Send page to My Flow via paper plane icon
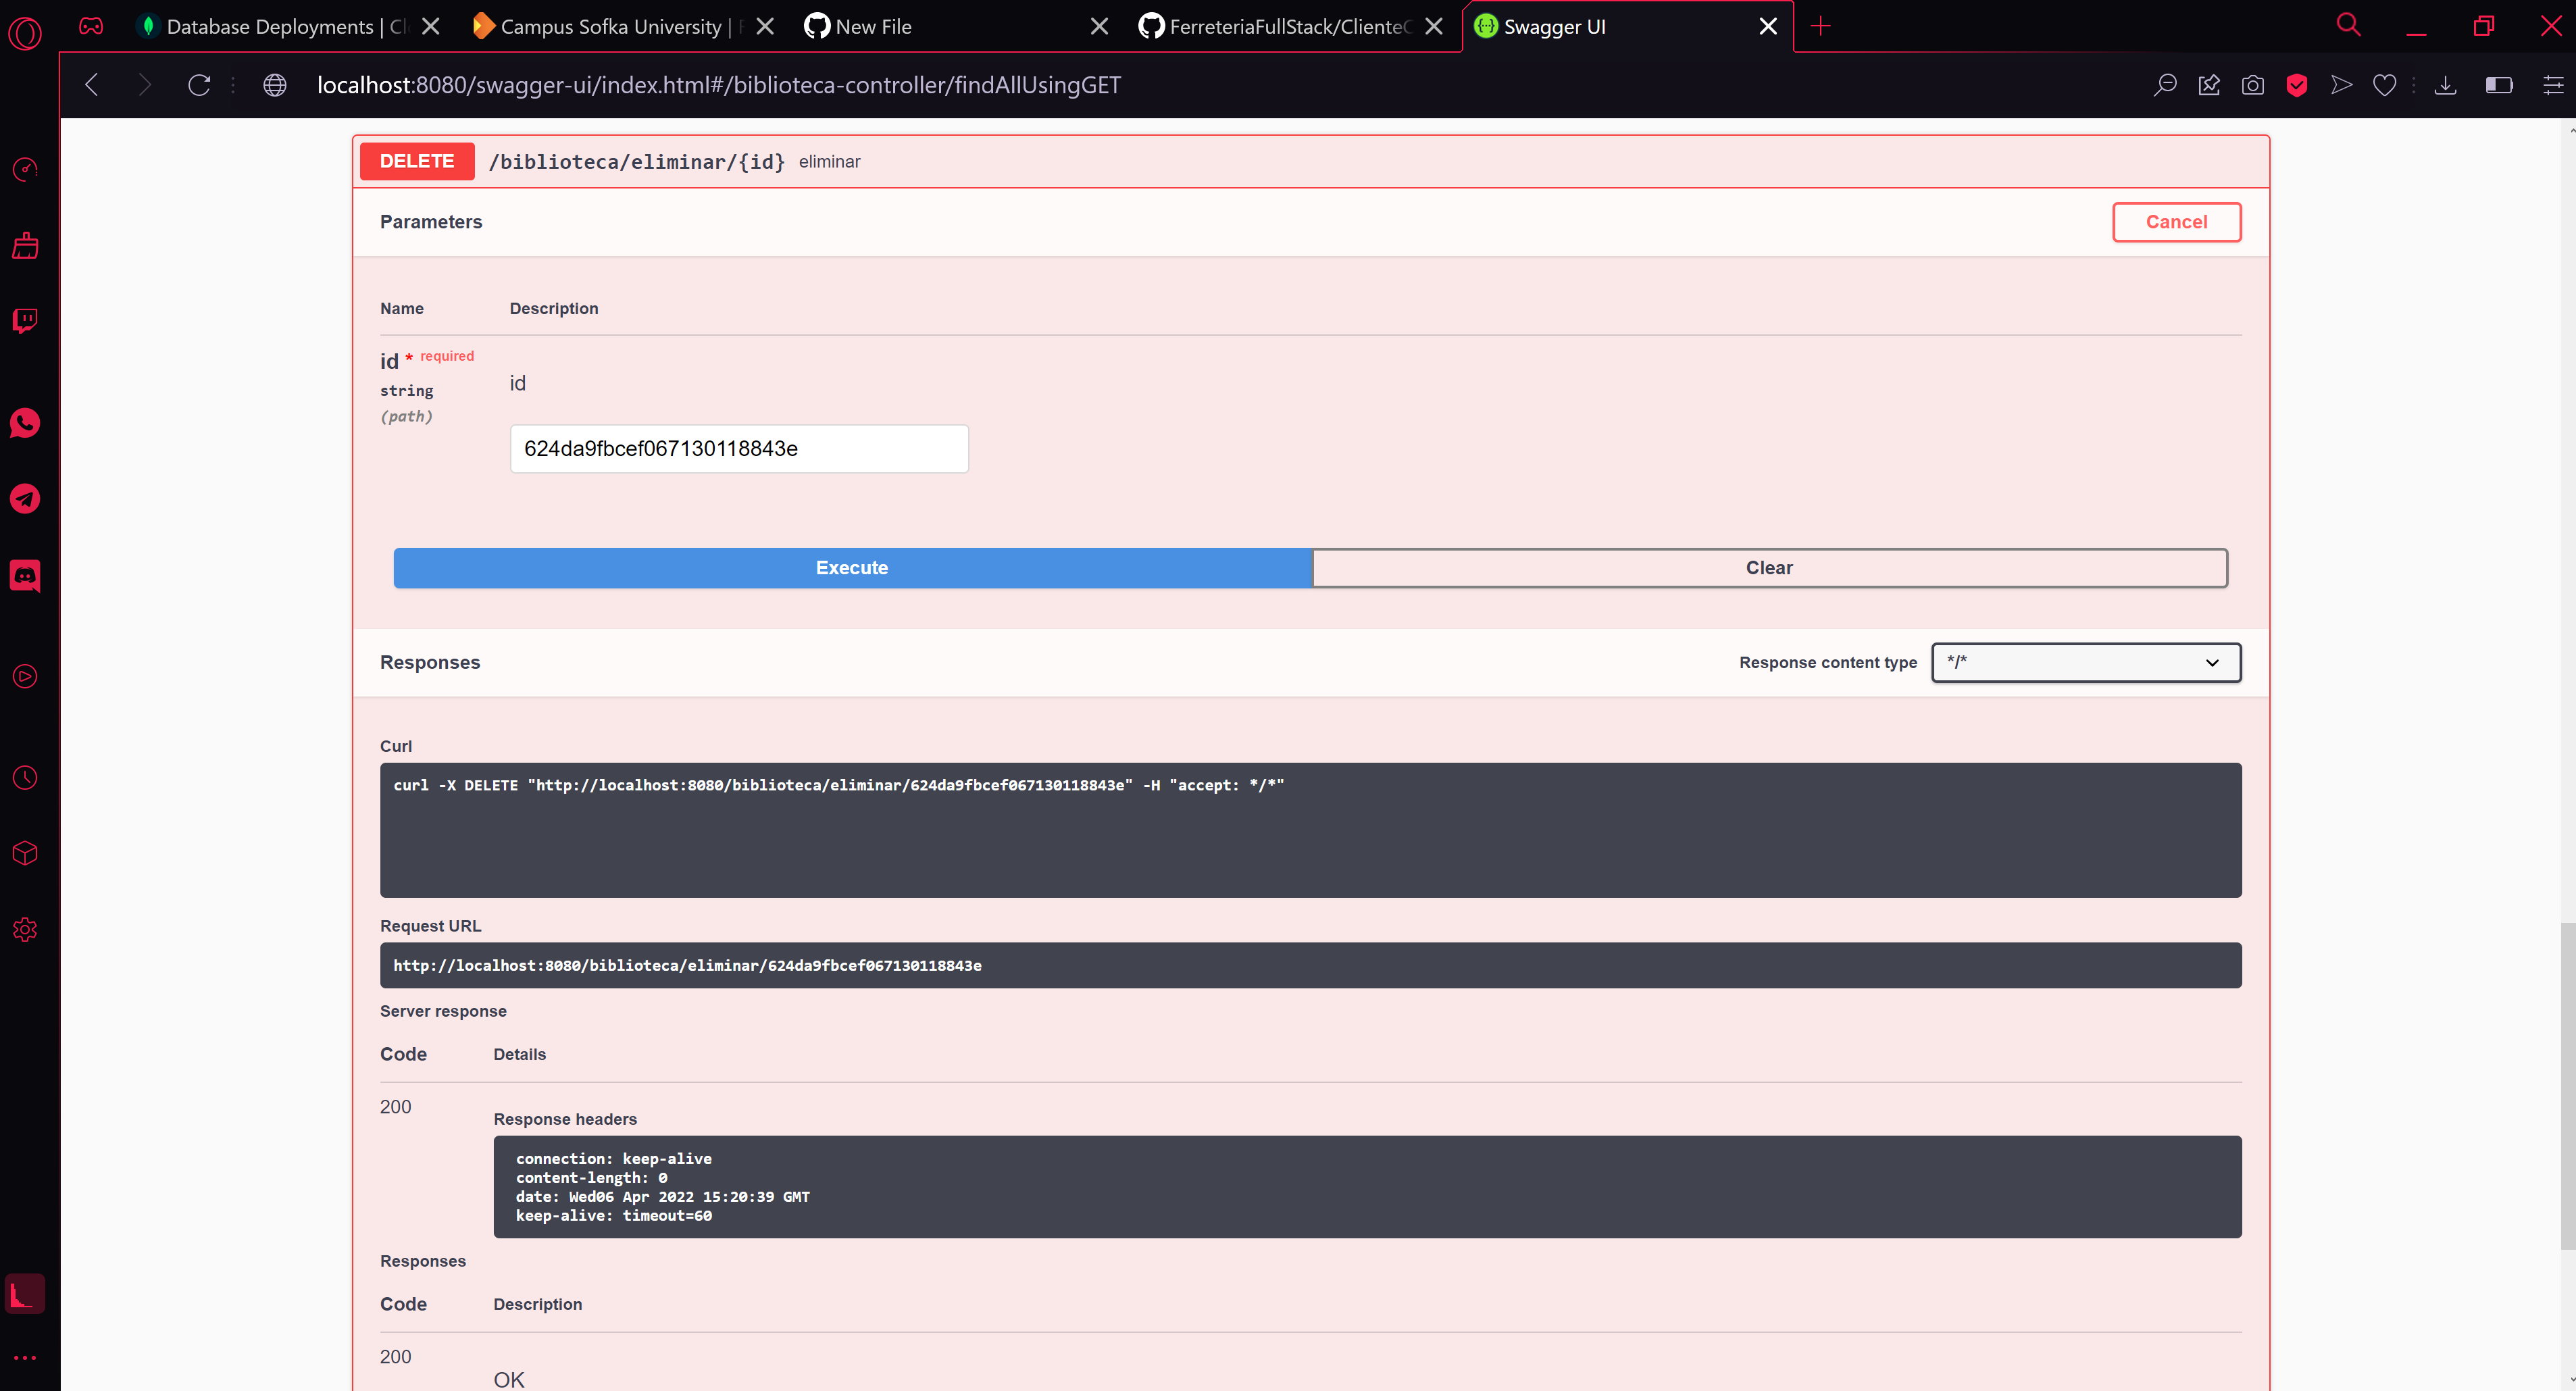Viewport: 2576px width, 1391px height. tap(2341, 85)
